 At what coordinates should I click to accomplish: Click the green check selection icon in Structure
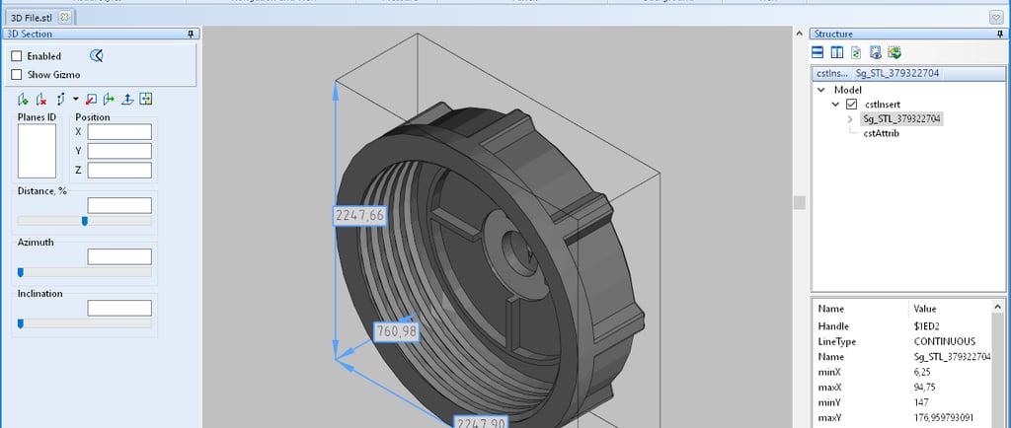[x=894, y=53]
